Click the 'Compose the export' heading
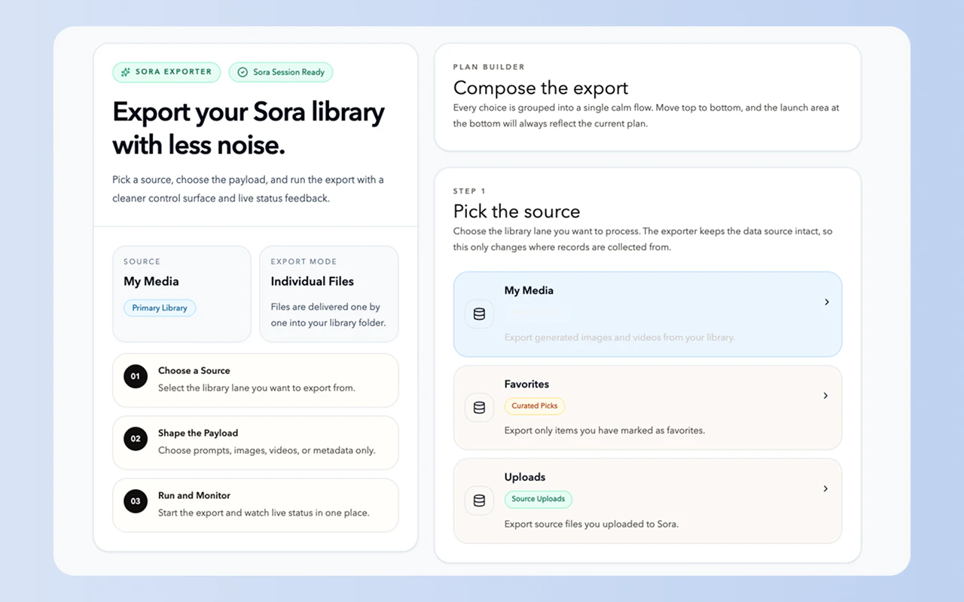The width and height of the screenshot is (964, 602). (541, 88)
